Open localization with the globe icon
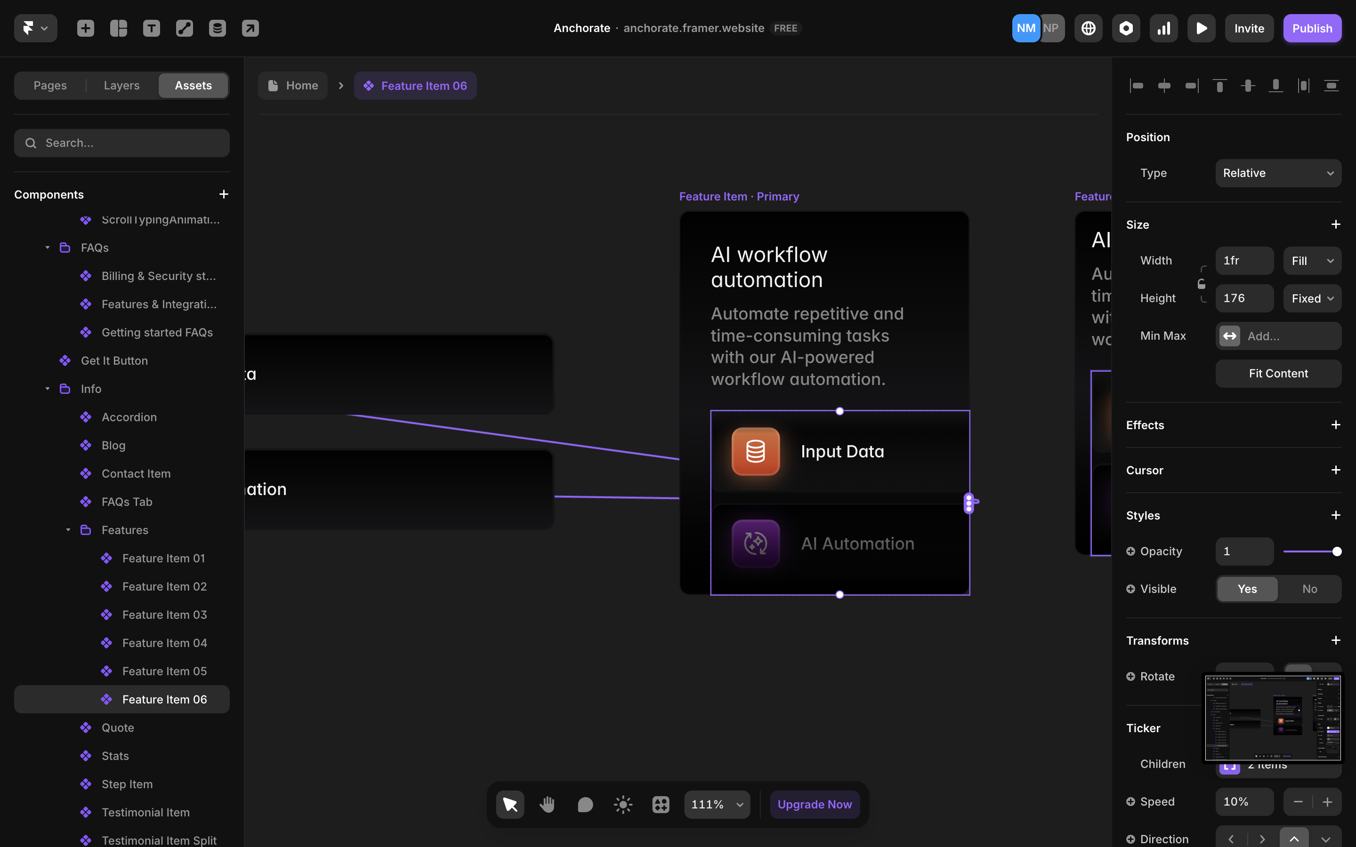 tap(1088, 28)
